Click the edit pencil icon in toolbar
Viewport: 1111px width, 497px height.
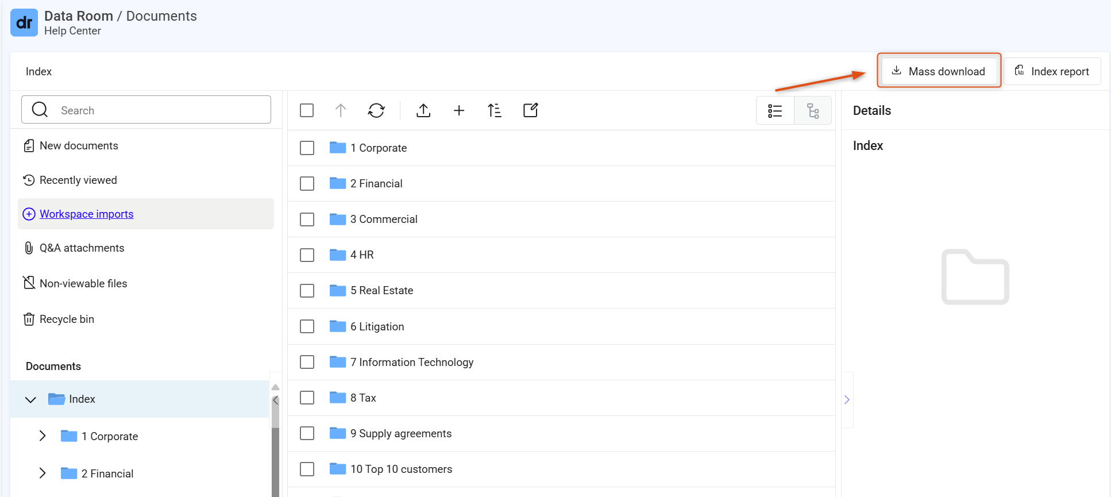click(x=531, y=110)
